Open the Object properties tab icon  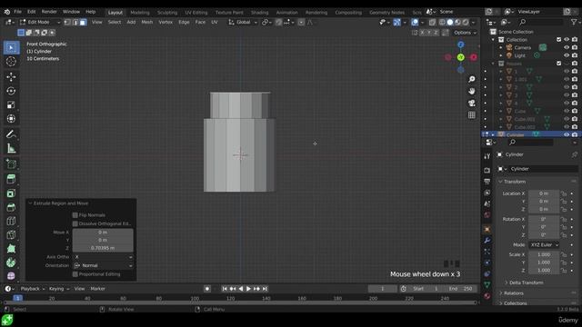coord(487,230)
